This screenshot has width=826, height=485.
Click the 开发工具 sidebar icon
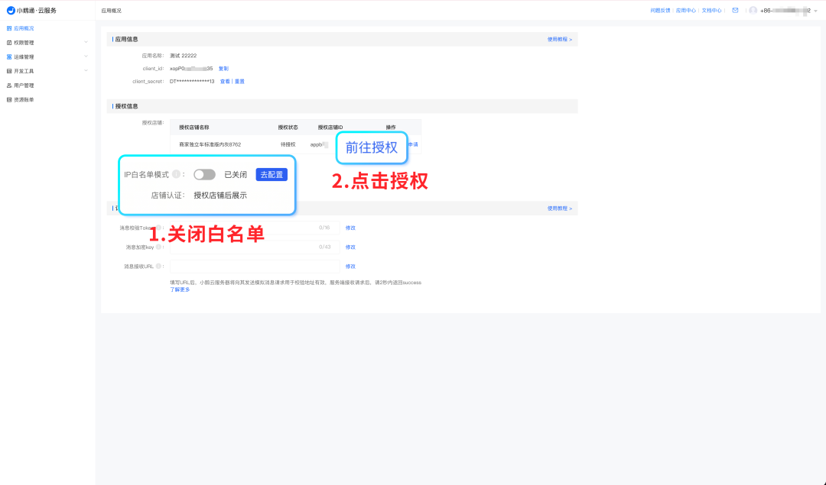pyautogui.click(x=9, y=71)
